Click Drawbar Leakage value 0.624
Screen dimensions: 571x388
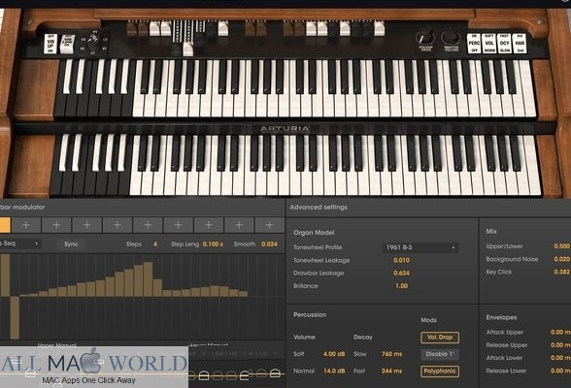[x=401, y=273]
